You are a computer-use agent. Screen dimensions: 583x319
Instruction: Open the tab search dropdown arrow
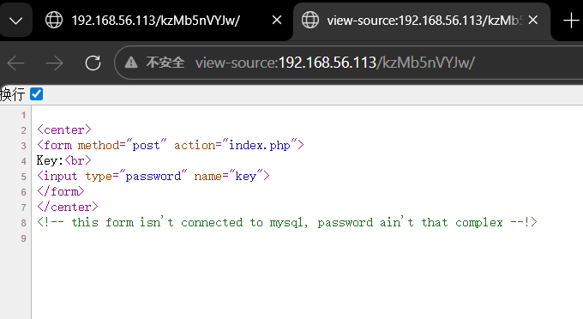tap(16, 20)
